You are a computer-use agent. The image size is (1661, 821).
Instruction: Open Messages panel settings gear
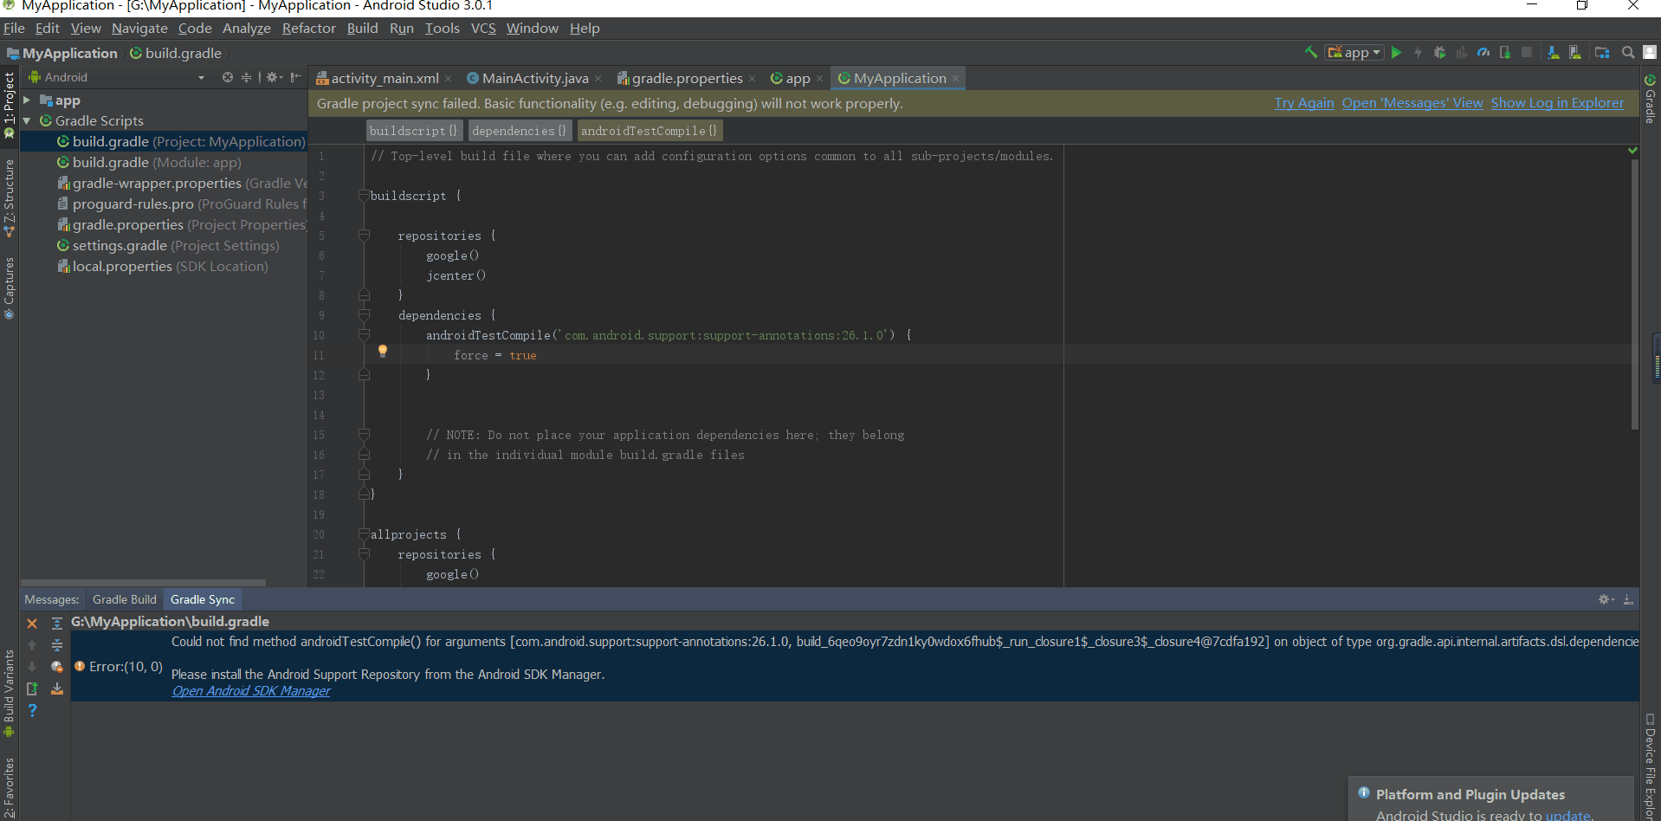pos(1606,599)
